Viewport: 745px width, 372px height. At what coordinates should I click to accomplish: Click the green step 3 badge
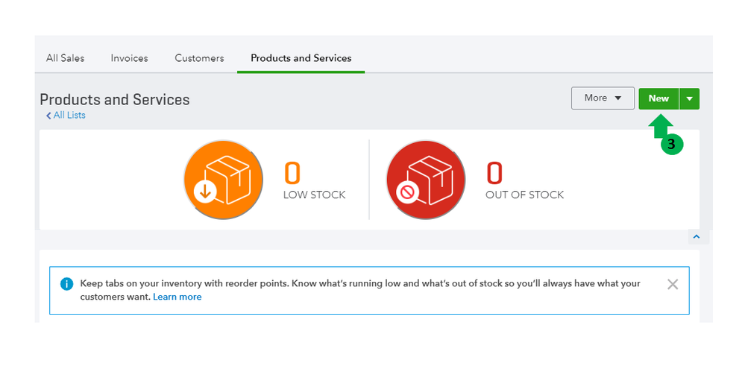[671, 145]
